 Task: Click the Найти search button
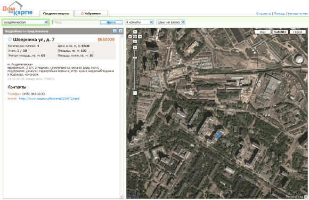tap(111, 22)
